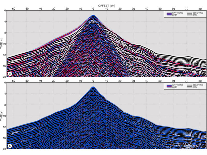
Task: Select "OBSERVED DATA" text in the top panel legend
Action: coord(198,14)
